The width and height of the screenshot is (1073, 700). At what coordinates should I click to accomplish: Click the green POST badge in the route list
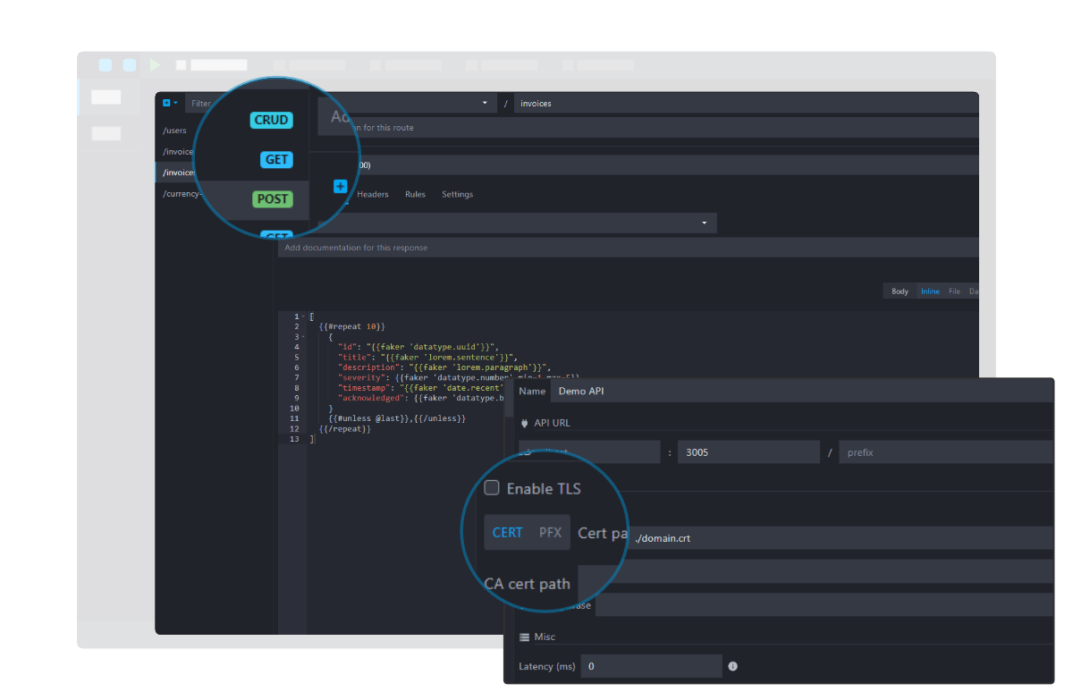tap(272, 198)
